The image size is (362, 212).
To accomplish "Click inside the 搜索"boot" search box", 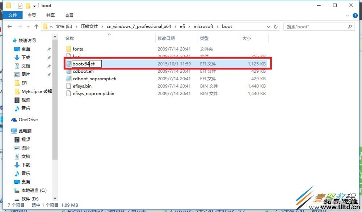I will coord(315,26).
